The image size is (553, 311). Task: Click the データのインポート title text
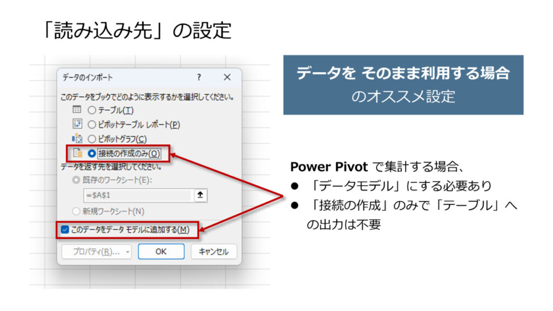[x=87, y=77]
